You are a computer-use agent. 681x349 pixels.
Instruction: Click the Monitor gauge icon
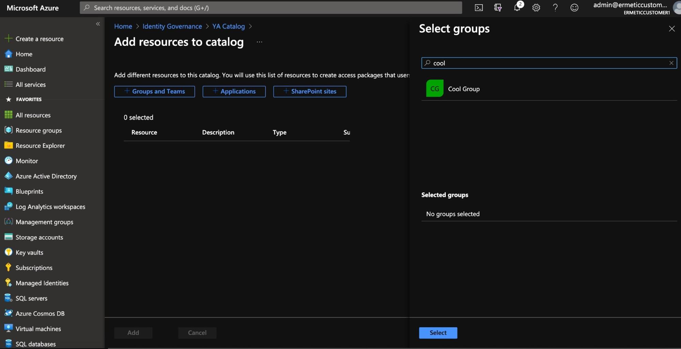9,161
